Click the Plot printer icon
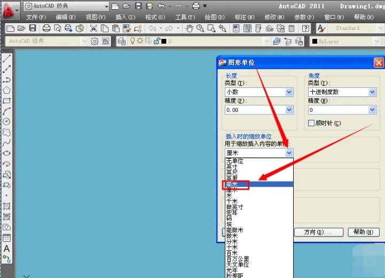The image size is (385, 278). [x=46, y=28]
